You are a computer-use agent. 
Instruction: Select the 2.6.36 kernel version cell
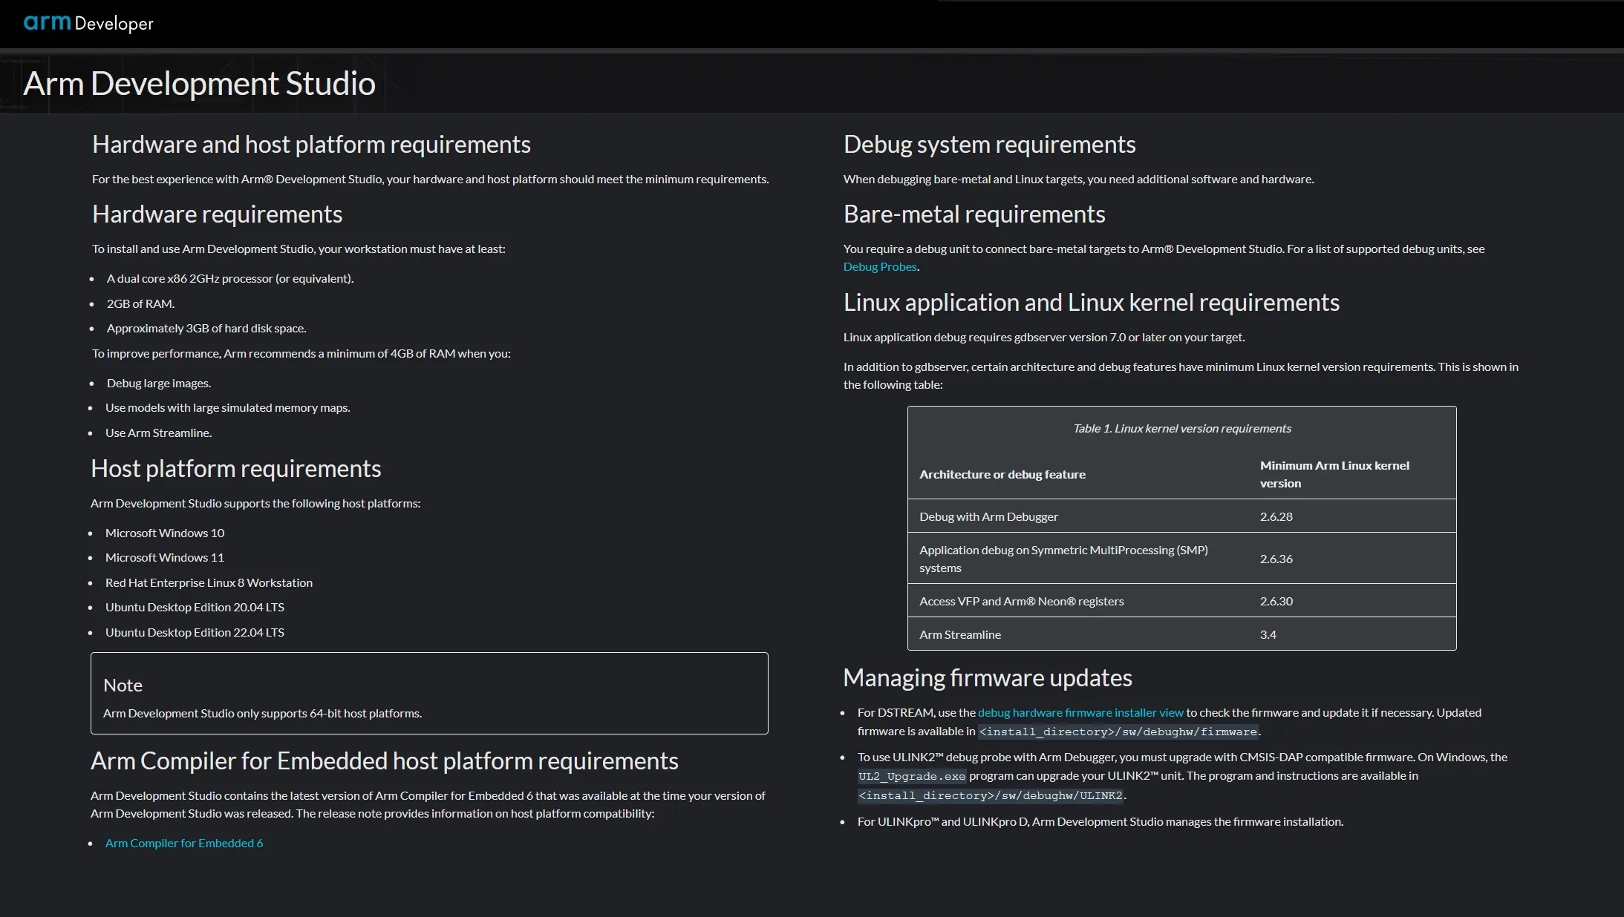(1276, 559)
